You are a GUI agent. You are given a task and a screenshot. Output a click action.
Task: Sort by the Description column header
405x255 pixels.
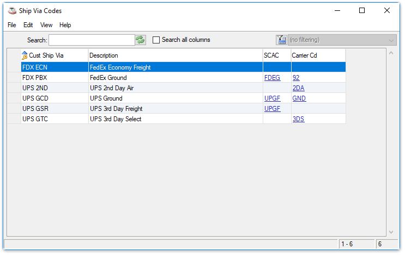pos(174,55)
